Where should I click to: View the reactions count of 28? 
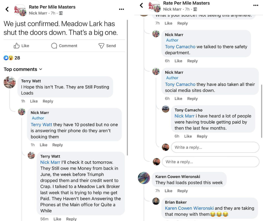coord(17,58)
